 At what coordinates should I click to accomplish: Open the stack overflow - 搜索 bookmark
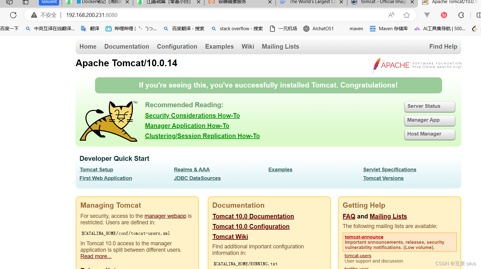click(x=237, y=29)
